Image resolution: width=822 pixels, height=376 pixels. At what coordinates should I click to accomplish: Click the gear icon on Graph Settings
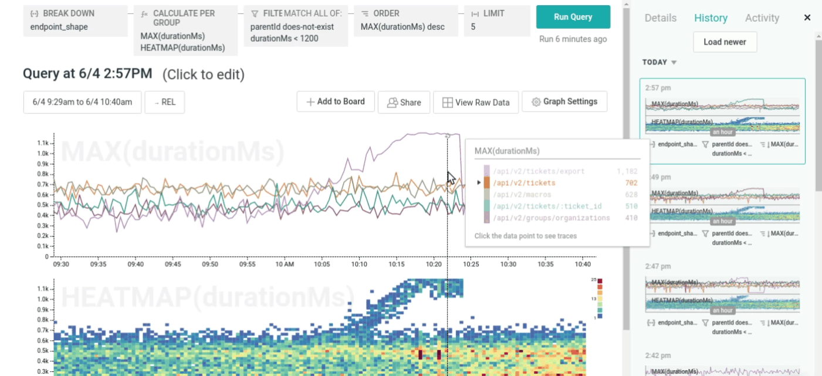click(x=536, y=101)
